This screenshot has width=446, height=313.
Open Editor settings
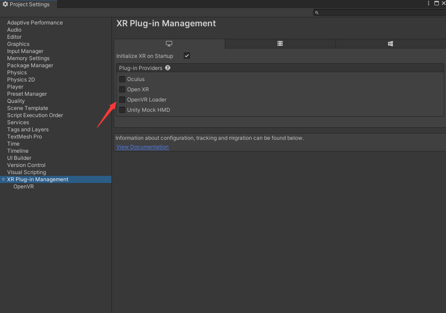pyautogui.click(x=14, y=37)
